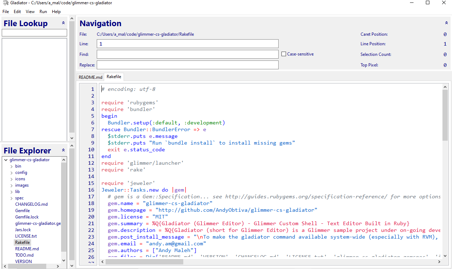Click the editor horizontal scrollbar thumb
This screenshot has height=269, width=452.
[x=145, y=262]
